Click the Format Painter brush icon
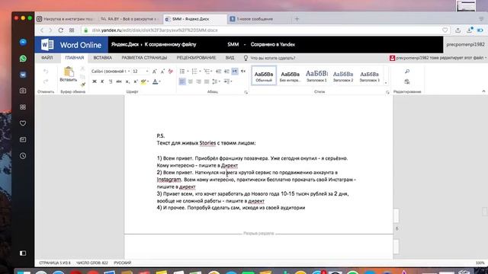Viewport: 488px width, 274px height. [82, 84]
